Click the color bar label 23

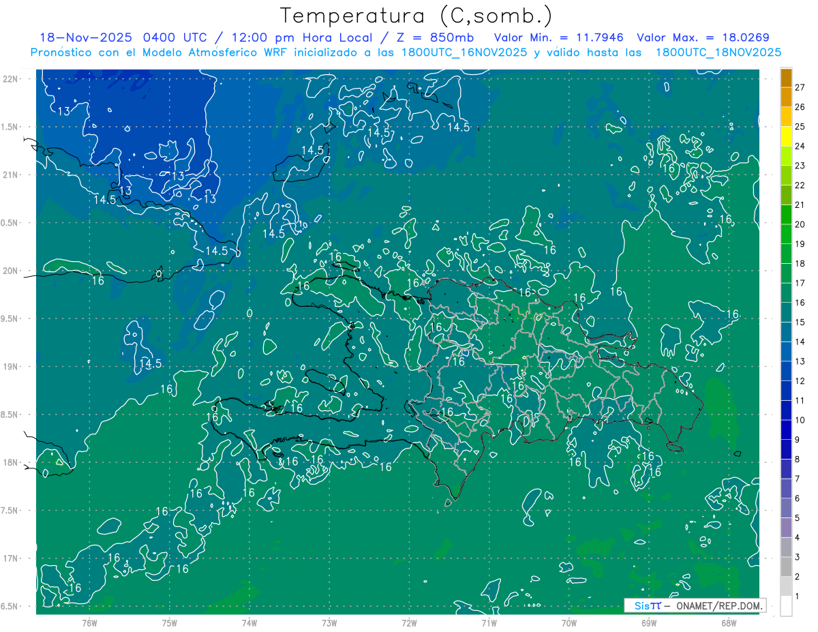(x=800, y=166)
